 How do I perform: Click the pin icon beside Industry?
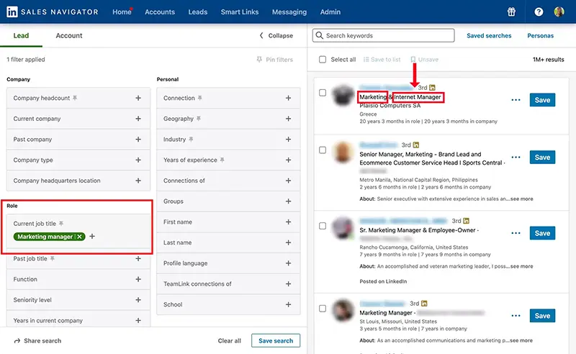pyautogui.click(x=191, y=139)
